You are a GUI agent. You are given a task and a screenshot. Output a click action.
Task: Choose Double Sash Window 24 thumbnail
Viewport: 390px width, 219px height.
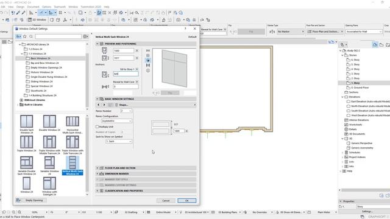pos(27,124)
